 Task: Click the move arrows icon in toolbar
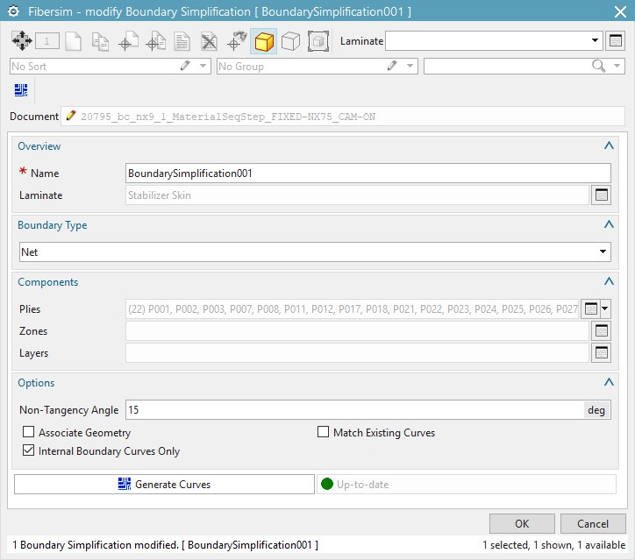pyautogui.click(x=21, y=41)
